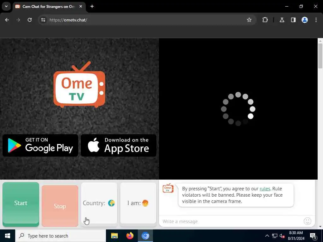Select the Cam Chat for Strangers tab

coord(49,7)
